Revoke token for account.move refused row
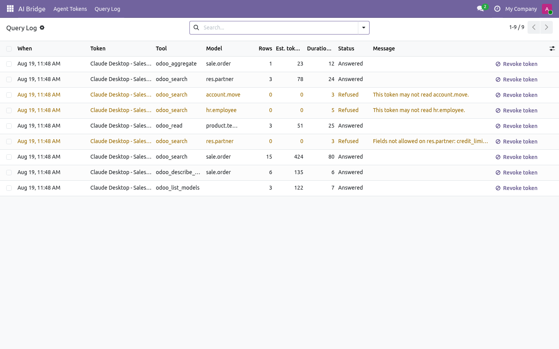This screenshot has height=349, width=559. pyautogui.click(x=516, y=95)
